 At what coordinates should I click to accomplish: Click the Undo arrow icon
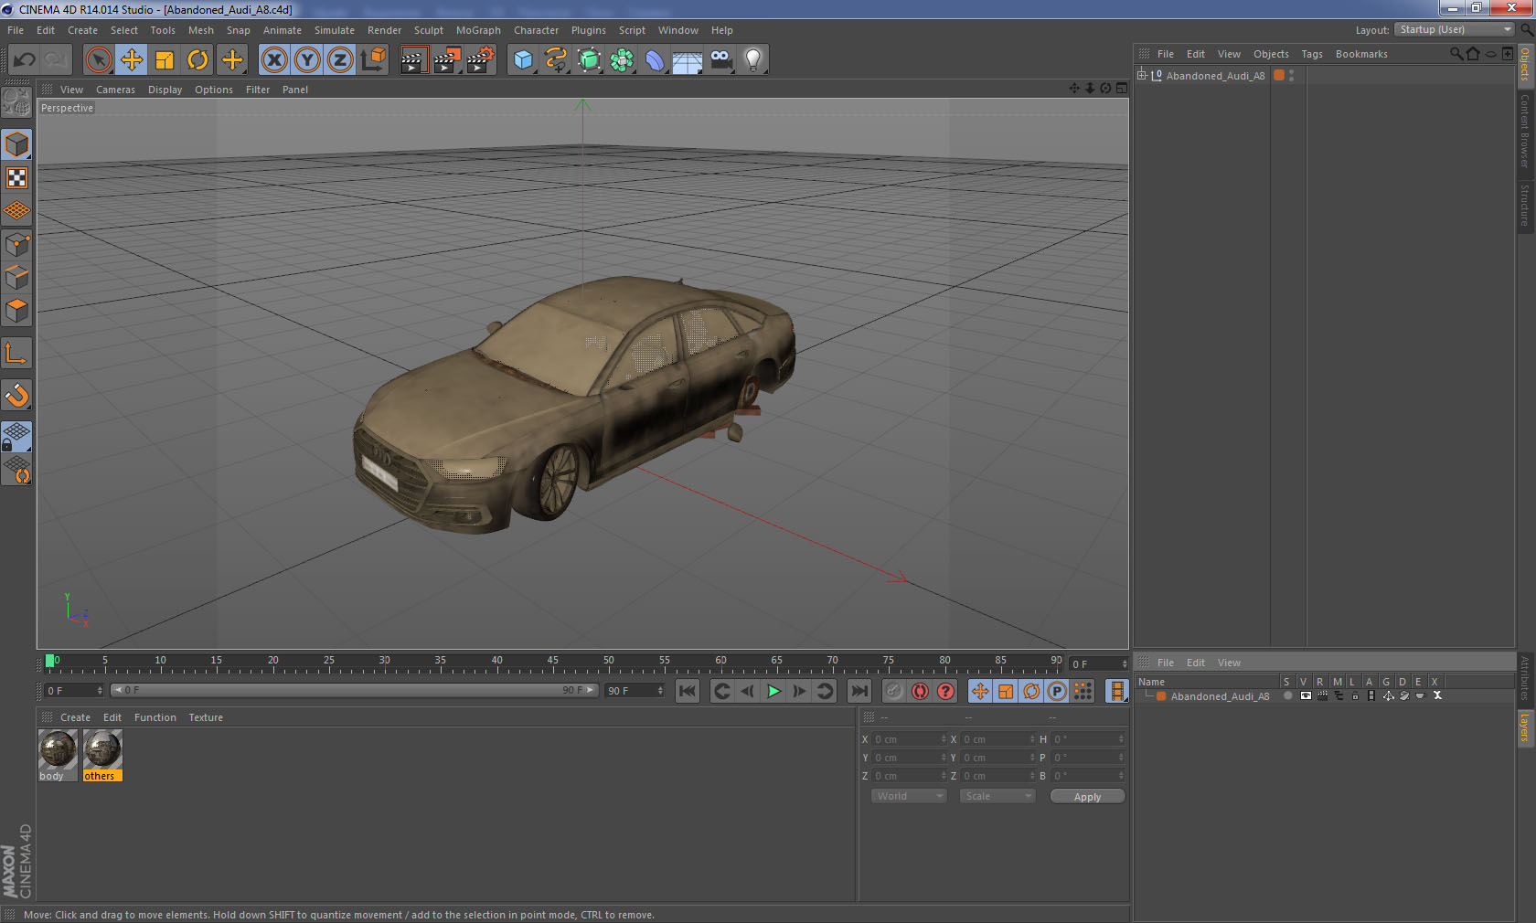[x=25, y=60]
